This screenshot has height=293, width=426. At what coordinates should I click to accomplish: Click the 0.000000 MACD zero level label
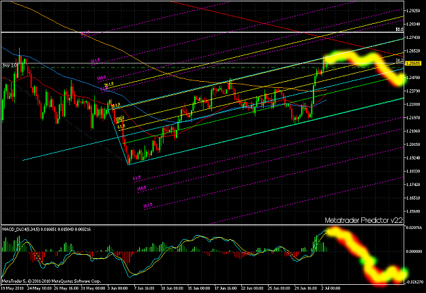(414, 251)
